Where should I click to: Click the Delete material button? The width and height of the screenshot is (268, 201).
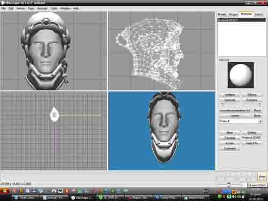click(252, 133)
